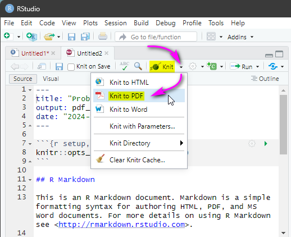Click the New File plus icon
This screenshot has height=237, width=291.
pyautogui.click(x=8, y=36)
